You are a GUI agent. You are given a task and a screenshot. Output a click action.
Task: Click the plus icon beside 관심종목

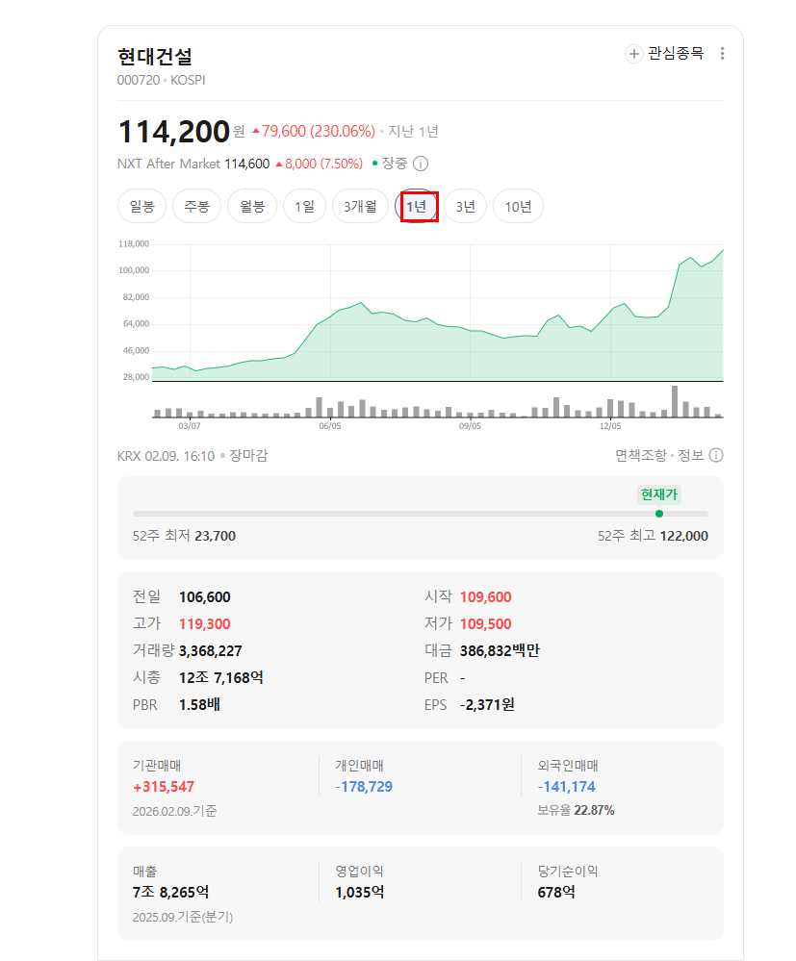click(x=633, y=53)
